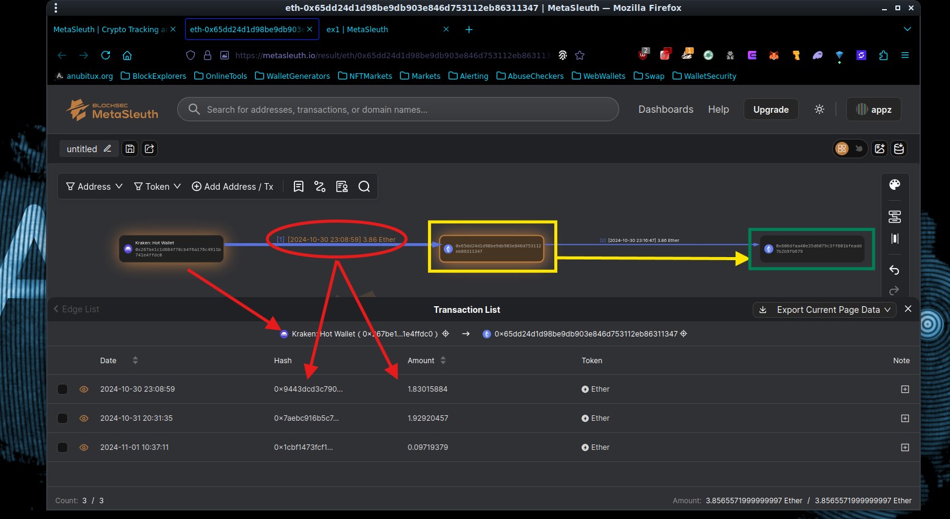Click the MetaSleuth logo

point(112,110)
